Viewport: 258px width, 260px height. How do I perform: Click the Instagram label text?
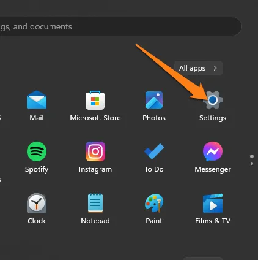(x=95, y=169)
